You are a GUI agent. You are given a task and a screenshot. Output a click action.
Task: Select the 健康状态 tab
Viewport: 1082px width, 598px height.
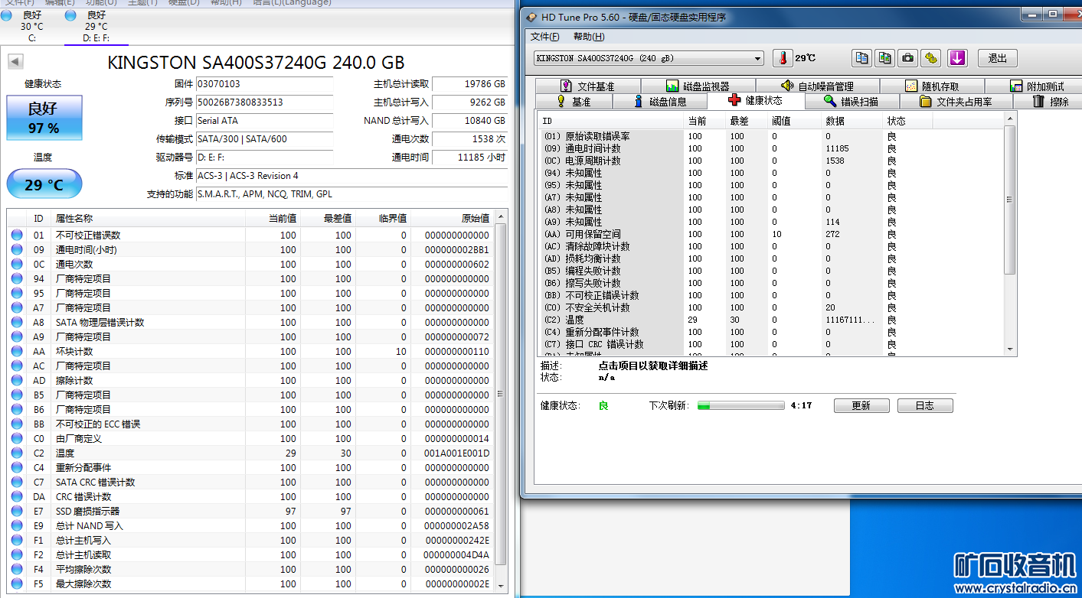755,100
